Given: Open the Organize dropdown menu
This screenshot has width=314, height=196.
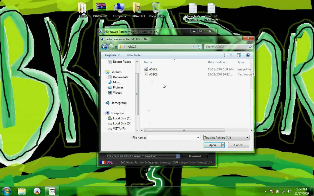Looking at the screenshot, I should click(112, 55).
